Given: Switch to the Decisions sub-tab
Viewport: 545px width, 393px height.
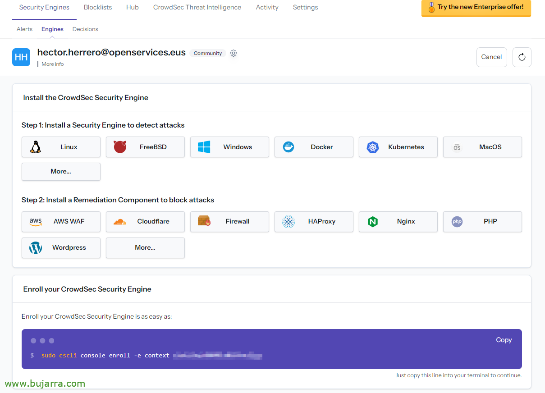Looking at the screenshot, I should pos(85,29).
